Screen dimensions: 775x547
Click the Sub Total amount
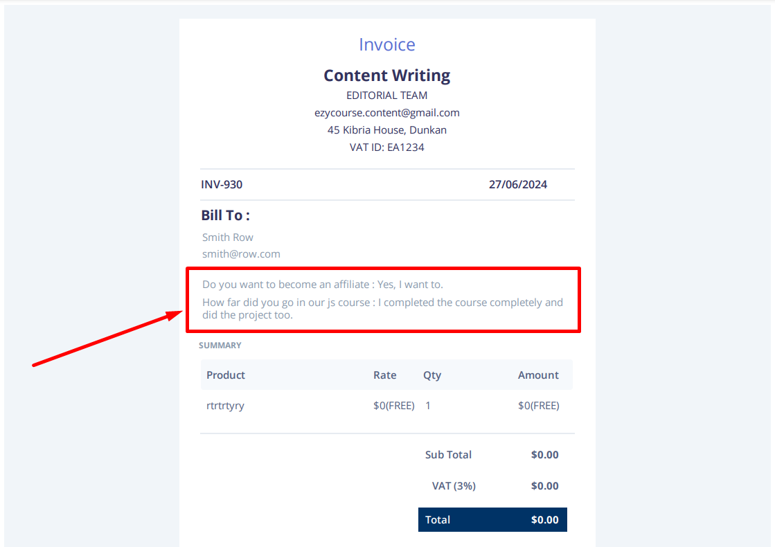tap(544, 455)
